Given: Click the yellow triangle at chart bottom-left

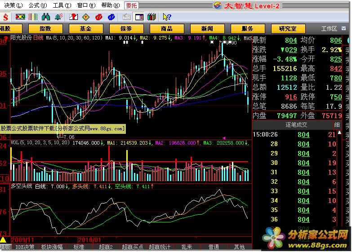Looking at the screenshot, I should point(3,240).
